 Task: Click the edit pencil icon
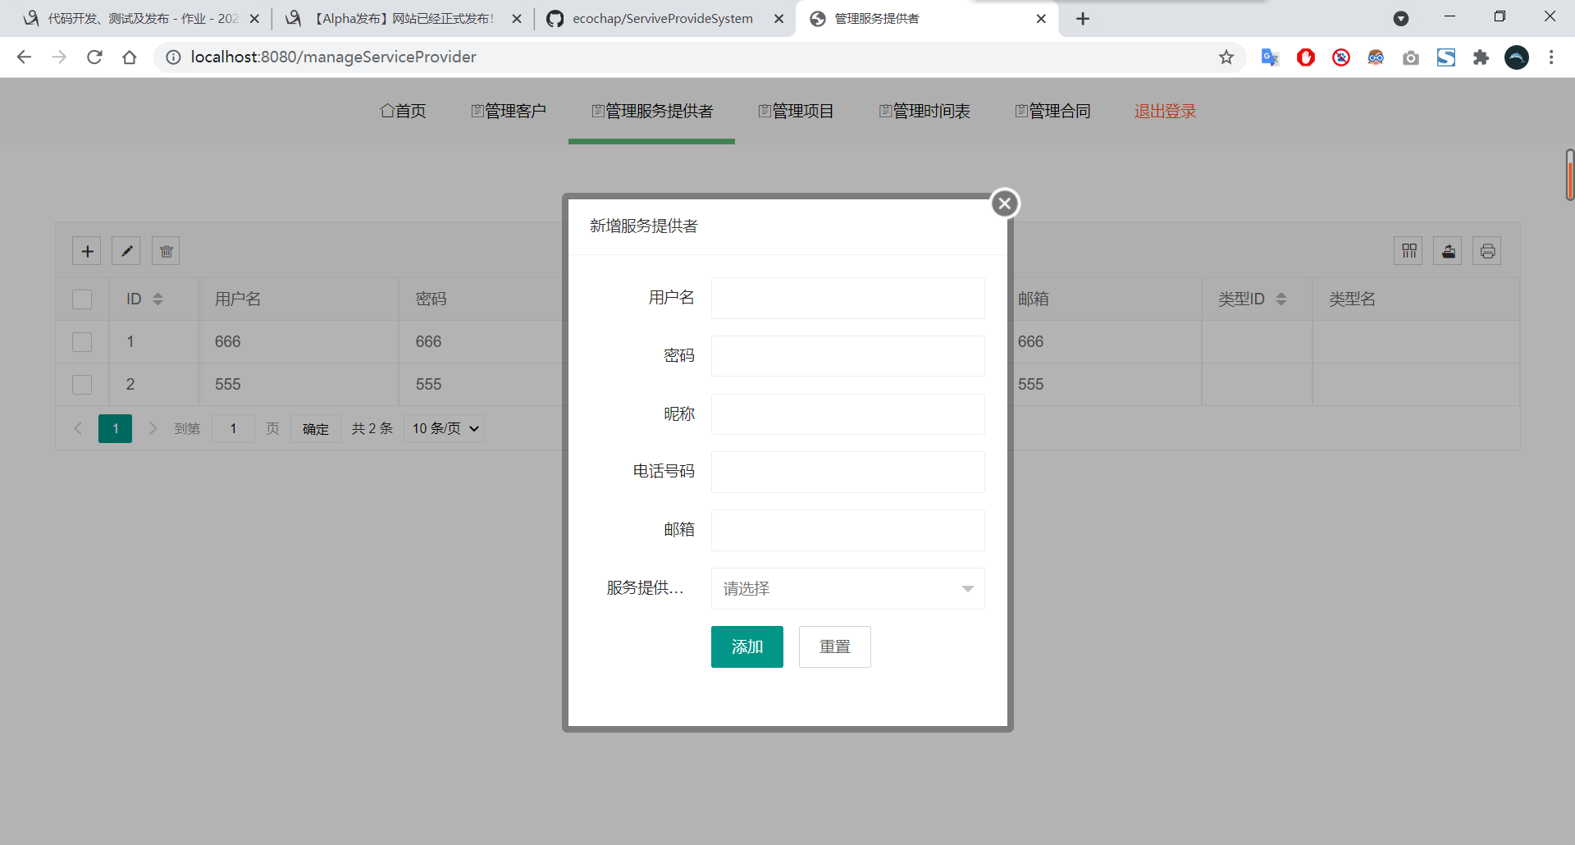pos(126,251)
